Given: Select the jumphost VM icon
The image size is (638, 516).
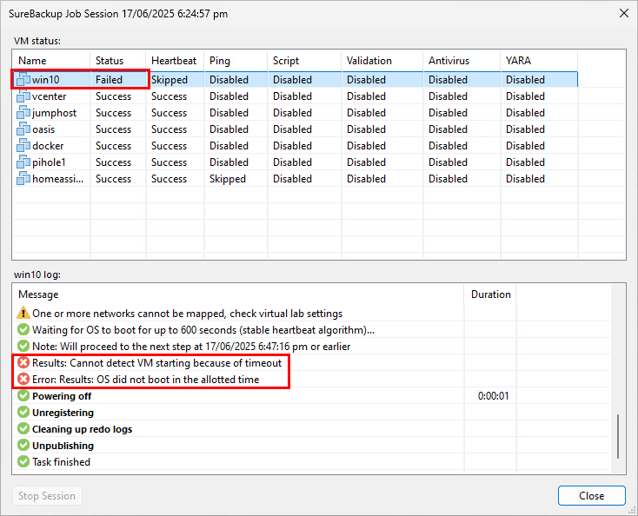Looking at the screenshot, I should tap(24, 113).
